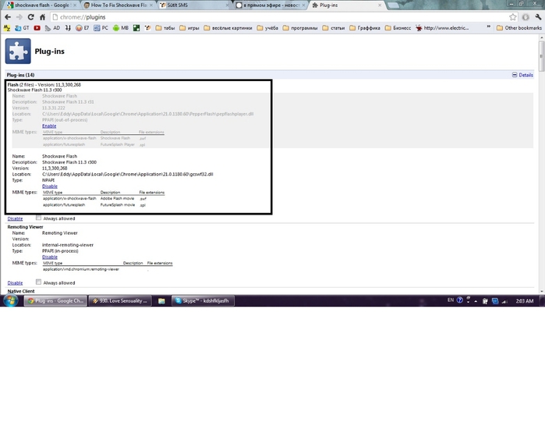Open the MB Android bookmark
Viewport: 545px width, 437px height.
tap(121, 28)
